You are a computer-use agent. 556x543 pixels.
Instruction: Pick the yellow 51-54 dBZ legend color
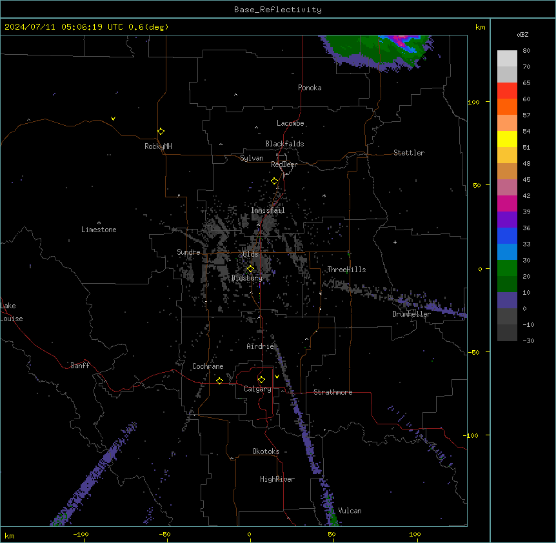click(507, 139)
